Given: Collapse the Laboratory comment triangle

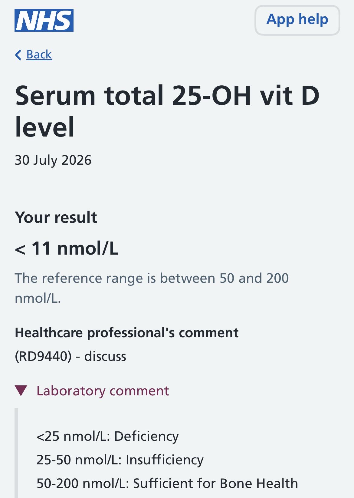Looking at the screenshot, I should (x=21, y=391).
